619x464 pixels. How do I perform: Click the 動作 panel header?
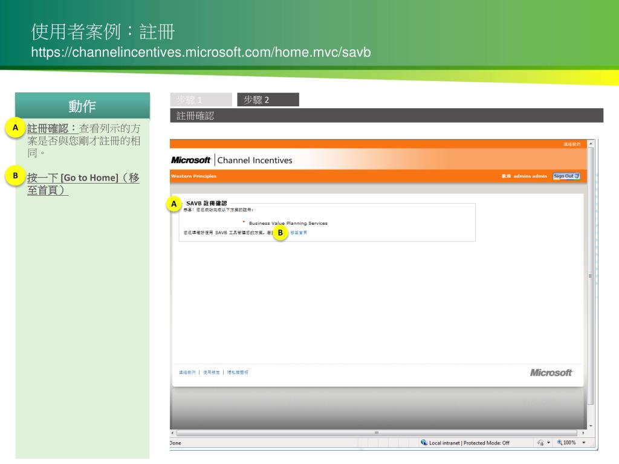pos(82,106)
